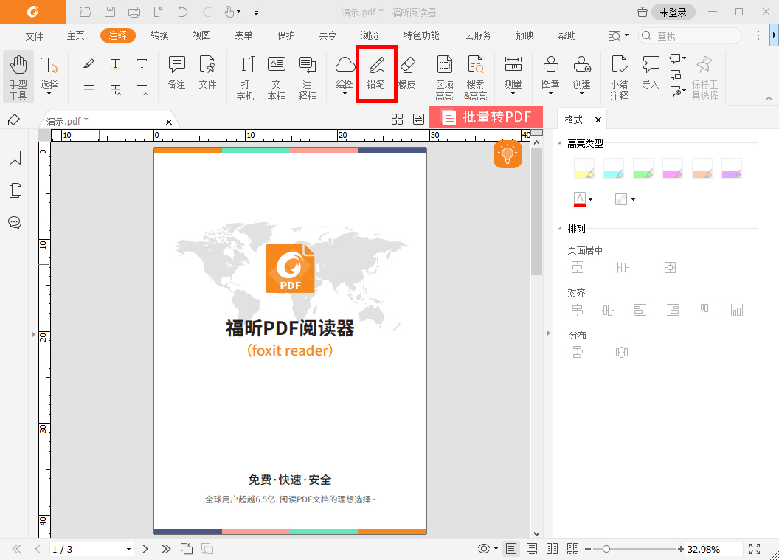Choose the yellow highlight swatch
Screen dimensions: 779x560
tap(584, 168)
